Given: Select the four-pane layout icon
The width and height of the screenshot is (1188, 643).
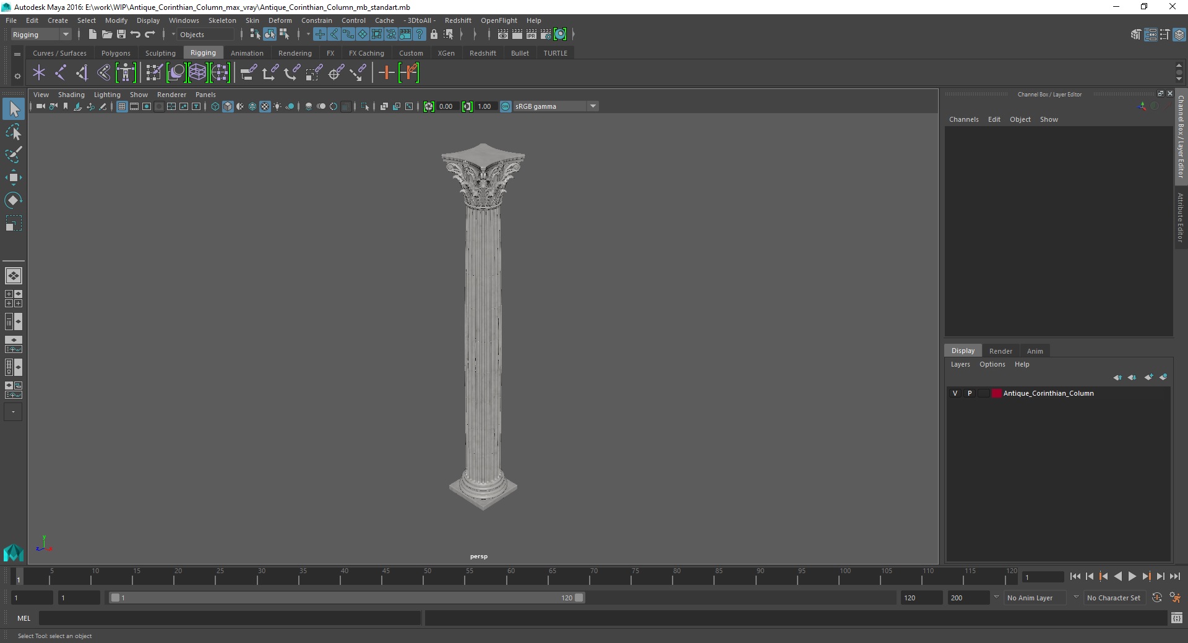Looking at the screenshot, I should point(13,299).
